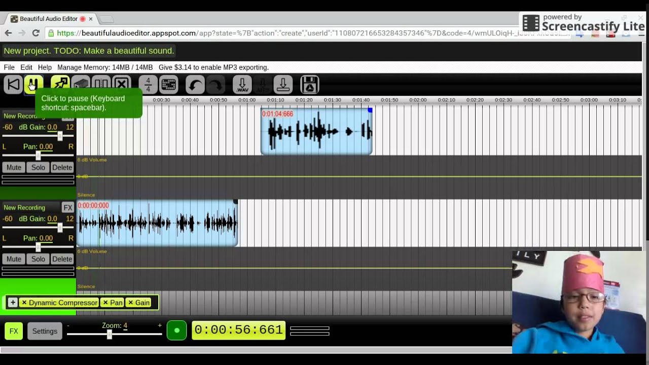The image size is (649, 365).
Task: Reload the page in the browser
Action: (x=35, y=33)
